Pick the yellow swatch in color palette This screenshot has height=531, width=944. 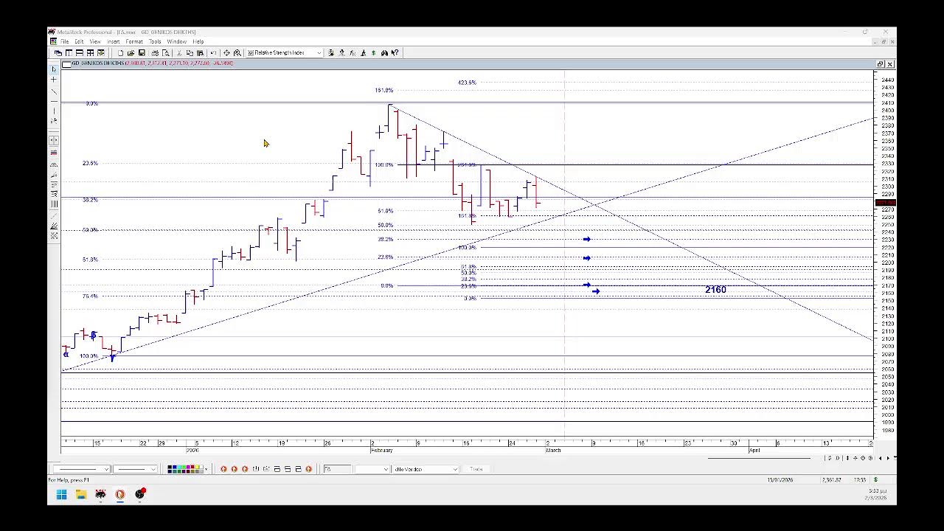coord(197,467)
